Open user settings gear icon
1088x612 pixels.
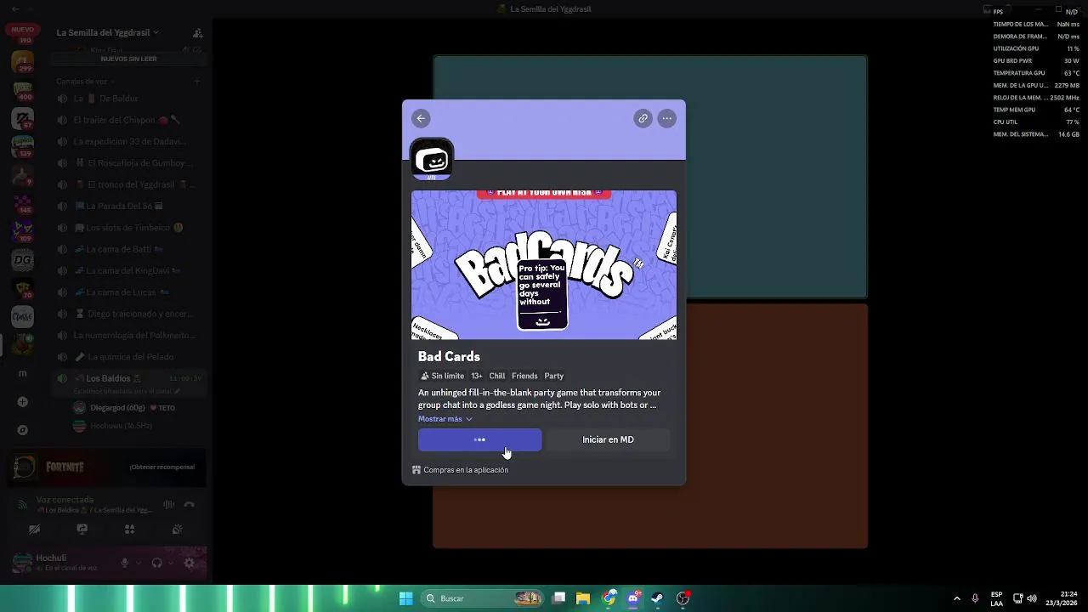[189, 563]
